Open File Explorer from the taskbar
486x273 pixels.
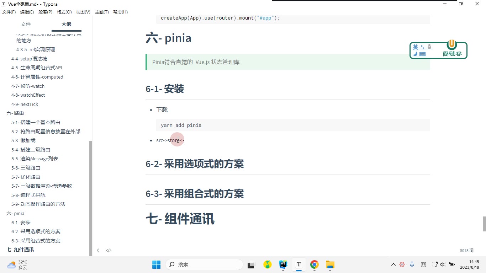coord(330,264)
